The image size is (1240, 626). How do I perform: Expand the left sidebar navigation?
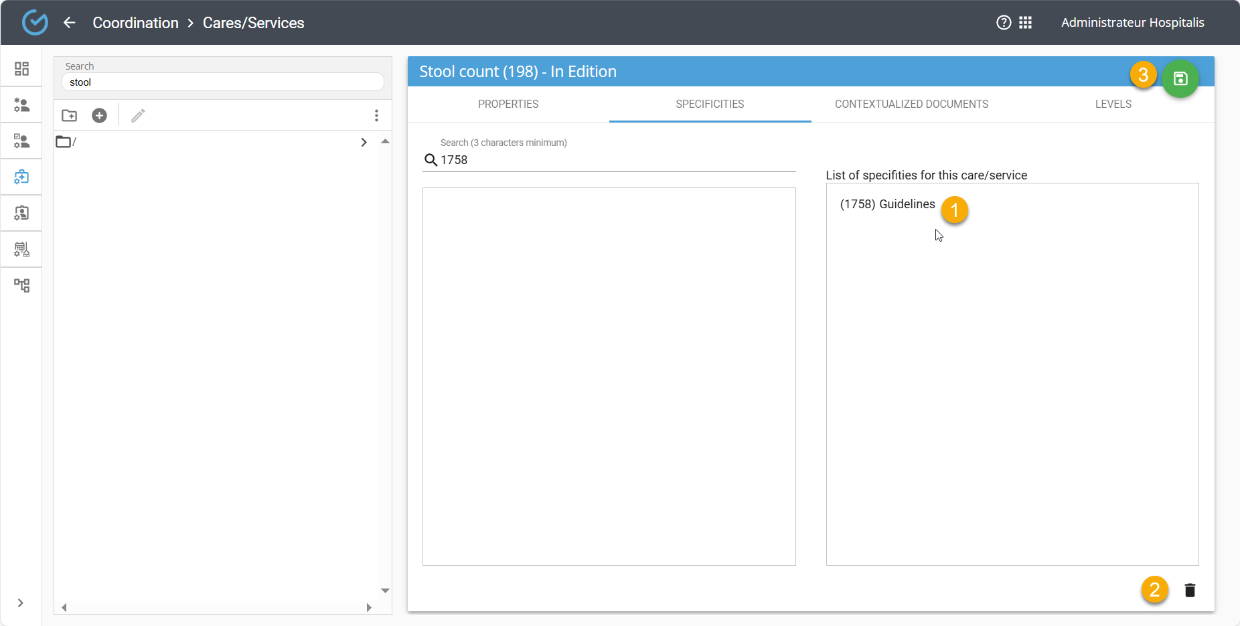21,603
